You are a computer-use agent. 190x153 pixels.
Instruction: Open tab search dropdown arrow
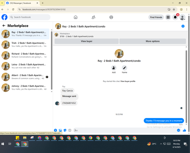click(x=2, y=3)
